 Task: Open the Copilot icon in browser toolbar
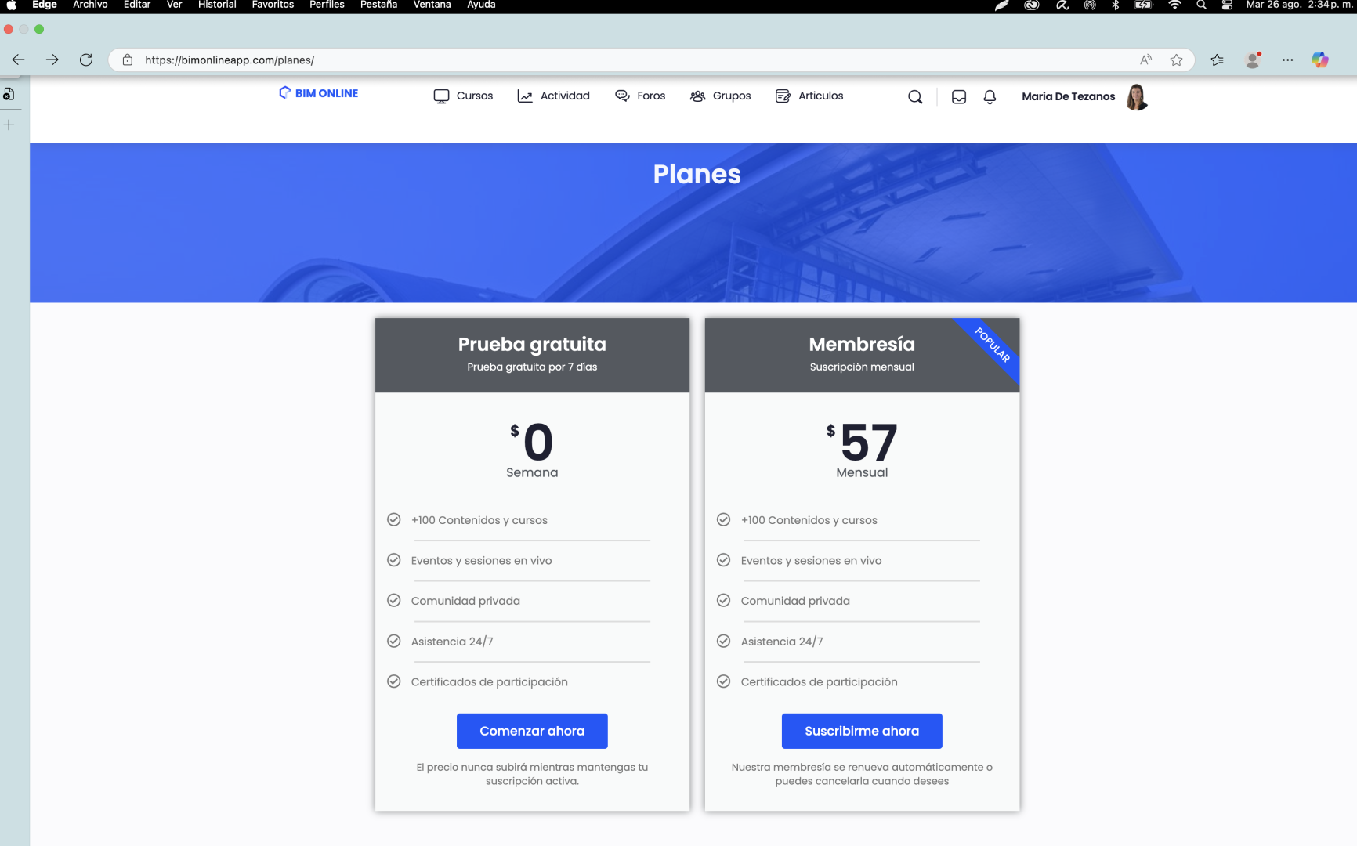coord(1319,60)
